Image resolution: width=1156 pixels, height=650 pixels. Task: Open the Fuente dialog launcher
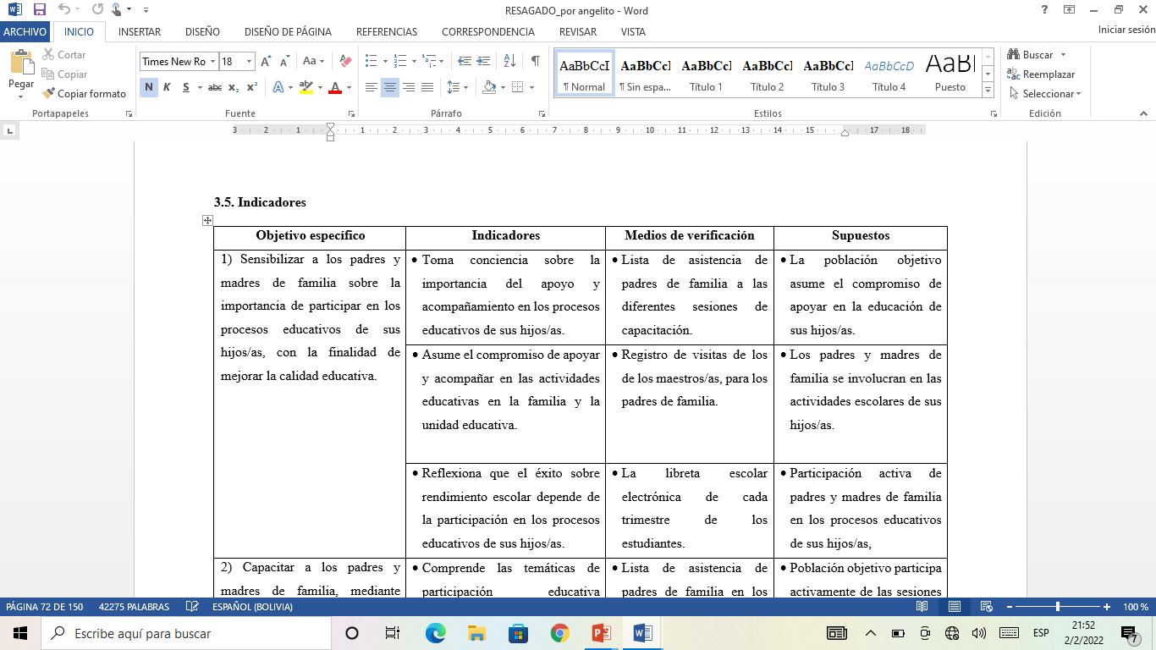tap(351, 113)
